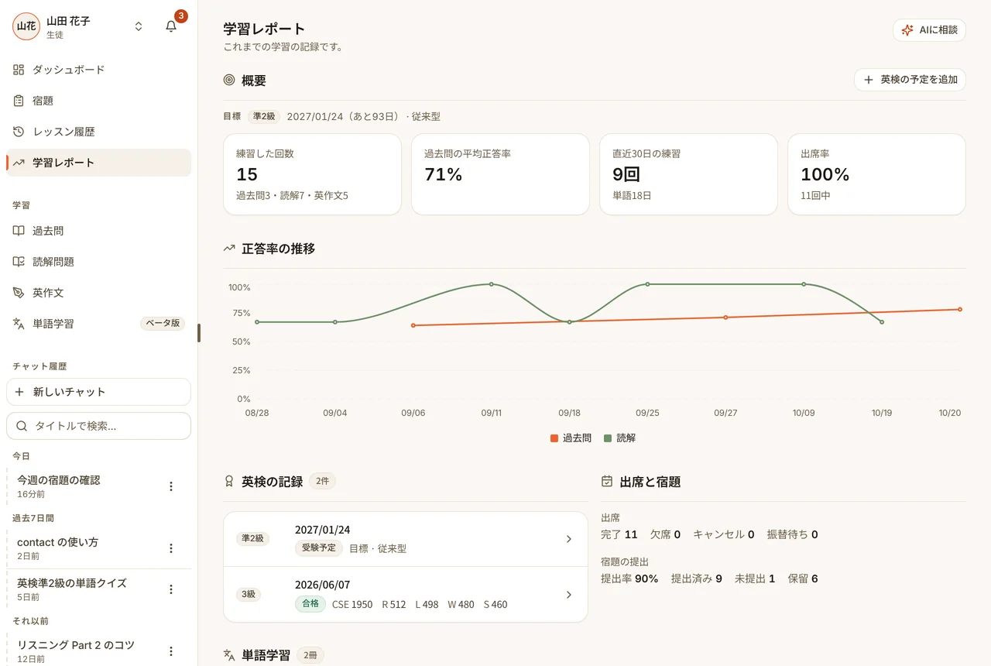
Task: Open the notifications bell
Action: [171, 26]
